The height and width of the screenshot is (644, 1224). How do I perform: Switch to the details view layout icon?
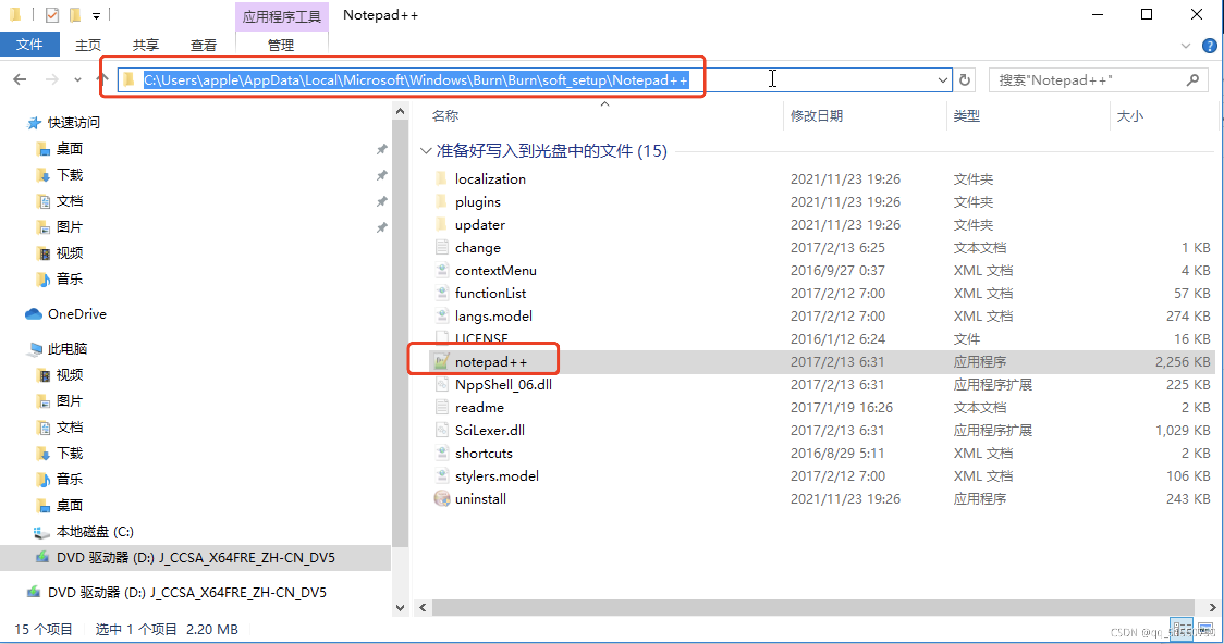coord(1181,629)
